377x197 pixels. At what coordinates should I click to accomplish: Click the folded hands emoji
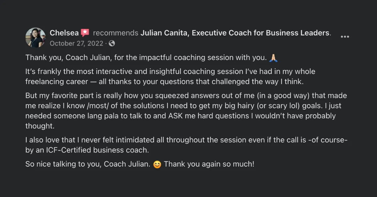273,58
